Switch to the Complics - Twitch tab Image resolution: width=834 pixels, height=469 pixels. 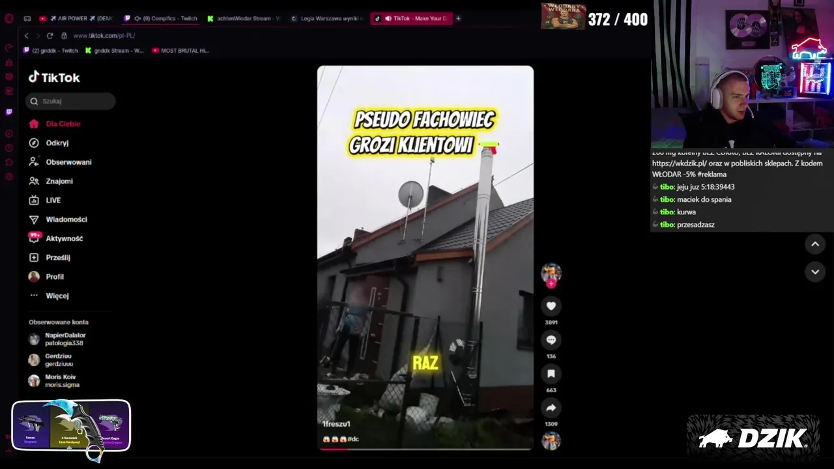click(161, 18)
